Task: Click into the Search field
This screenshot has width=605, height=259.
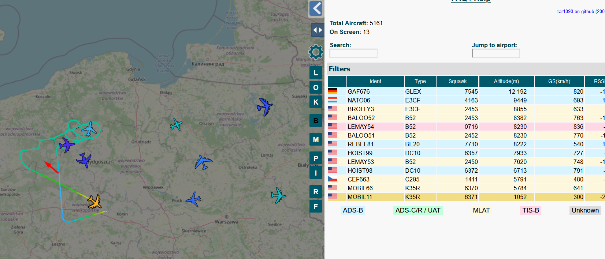Action: [x=353, y=53]
